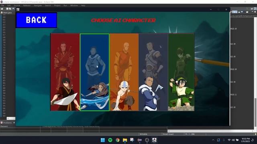This screenshot has height=144, width=257.
Task: Select the Sokka character card
Action: tap(153, 72)
